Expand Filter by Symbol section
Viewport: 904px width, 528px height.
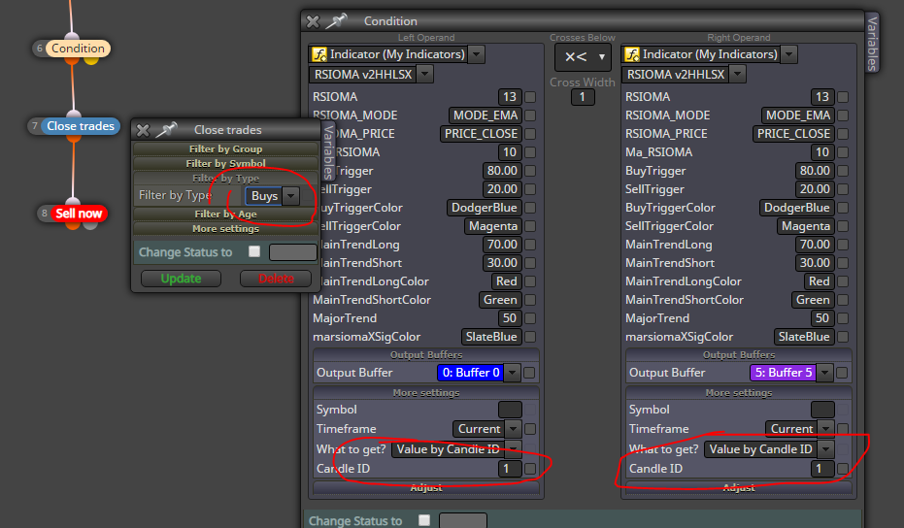225,164
